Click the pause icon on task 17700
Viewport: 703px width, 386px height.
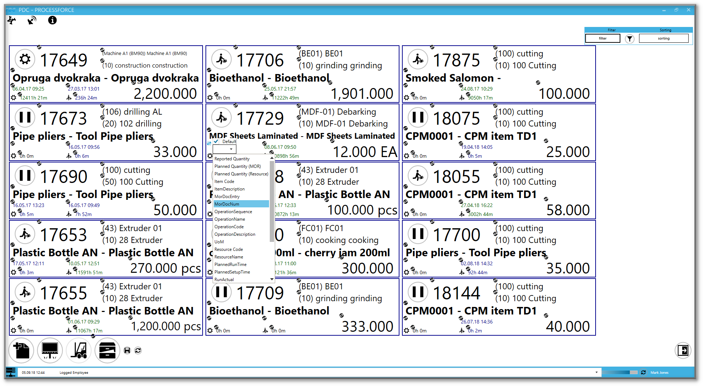point(418,234)
